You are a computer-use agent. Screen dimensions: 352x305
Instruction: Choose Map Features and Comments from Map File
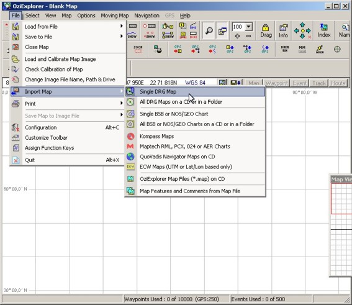[195, 191]
